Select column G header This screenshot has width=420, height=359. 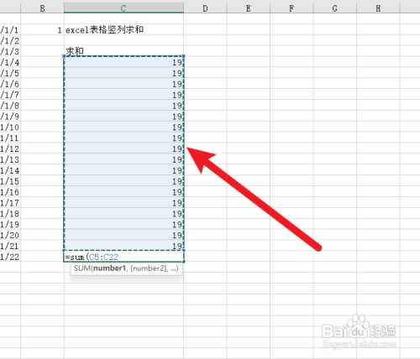(x=334, y=8)
